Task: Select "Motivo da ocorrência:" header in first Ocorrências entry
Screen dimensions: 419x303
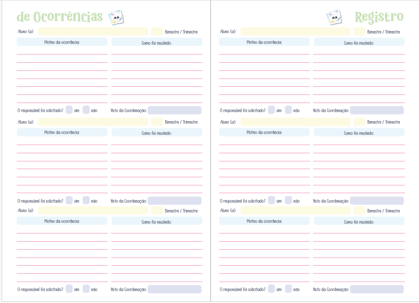Action: [62, 42]
